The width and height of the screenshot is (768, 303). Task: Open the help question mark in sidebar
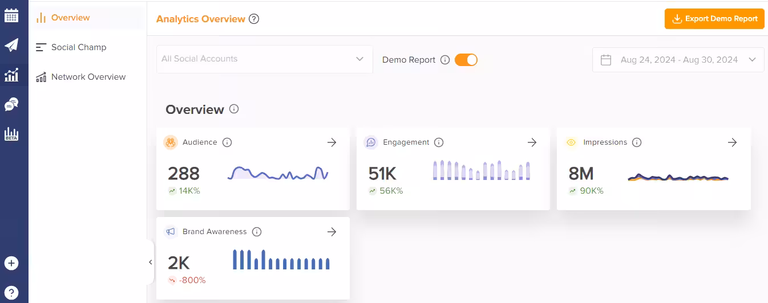tap(11, 293)
